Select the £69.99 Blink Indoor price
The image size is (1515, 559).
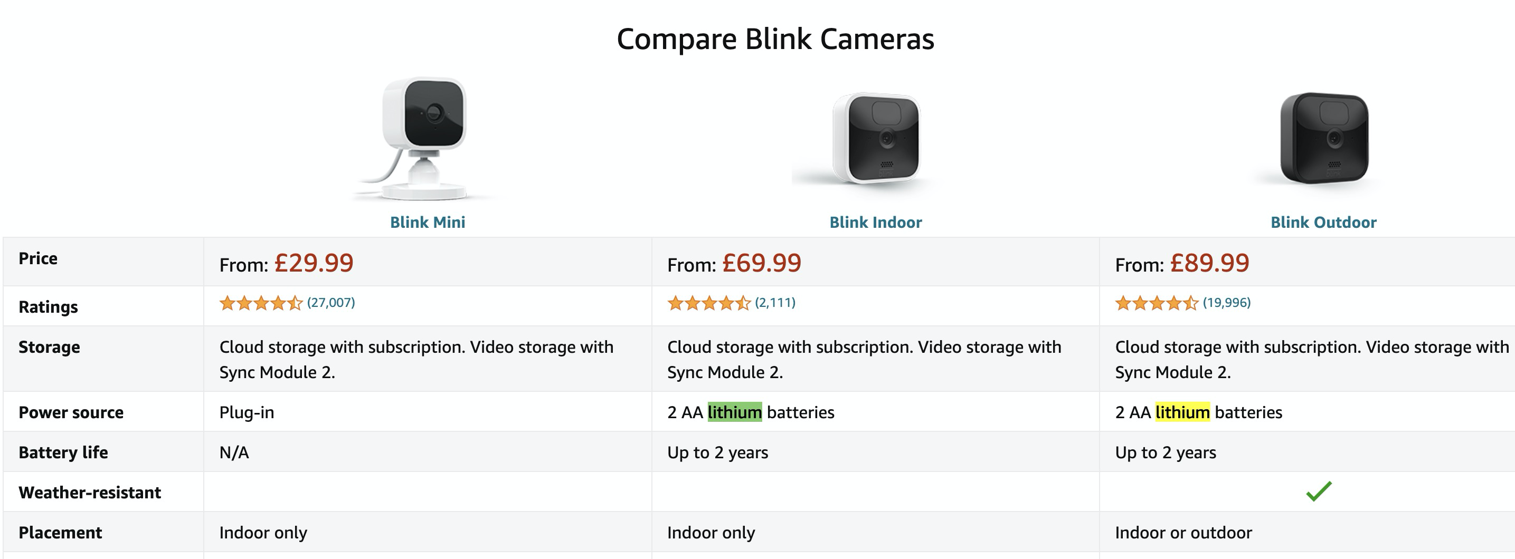tap(762, 263)
